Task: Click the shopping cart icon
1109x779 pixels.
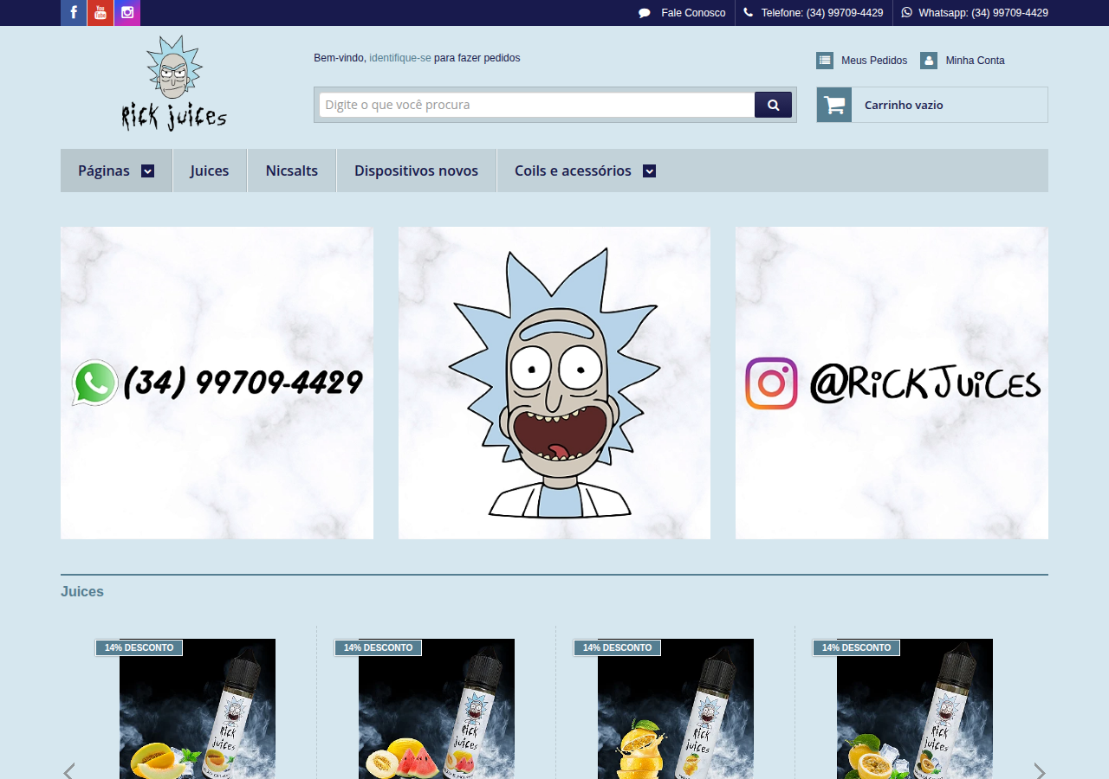Action: [x=834, y=105]
